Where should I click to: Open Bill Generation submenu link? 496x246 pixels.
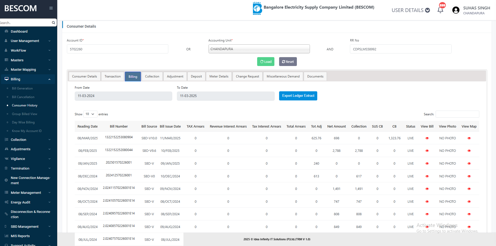[22, 88]
